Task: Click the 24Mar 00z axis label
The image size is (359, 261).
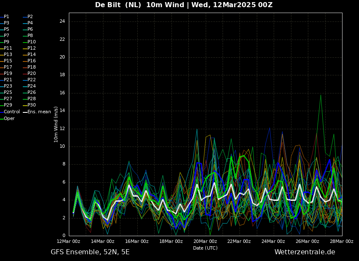Action: pos(273,242)
